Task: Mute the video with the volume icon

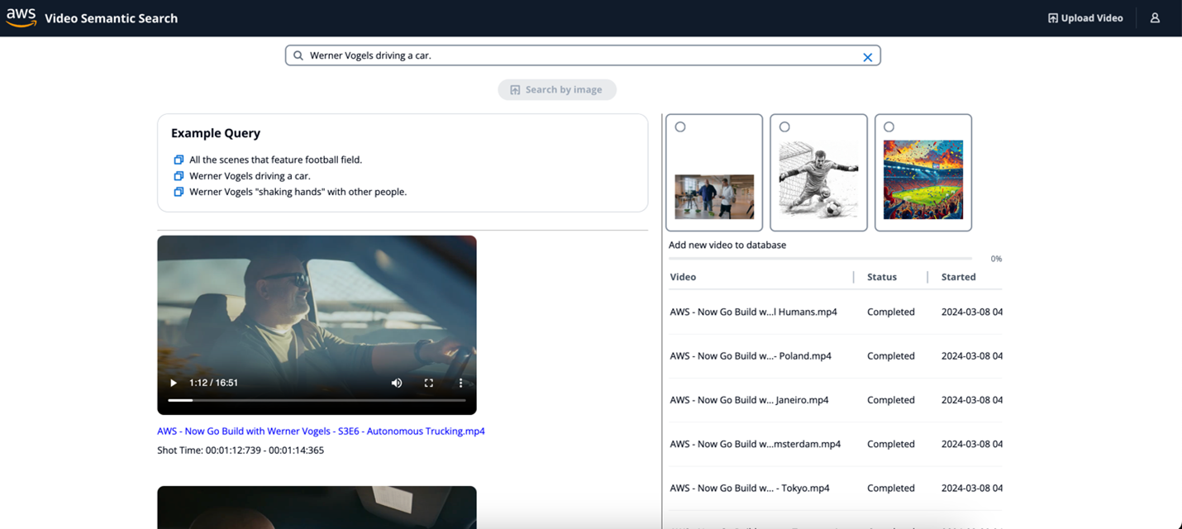Action: point(396,383)
